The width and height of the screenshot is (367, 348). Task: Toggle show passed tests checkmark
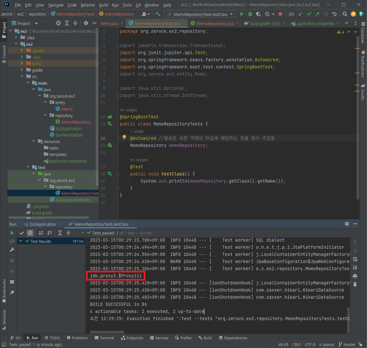(x=22, y=233)
